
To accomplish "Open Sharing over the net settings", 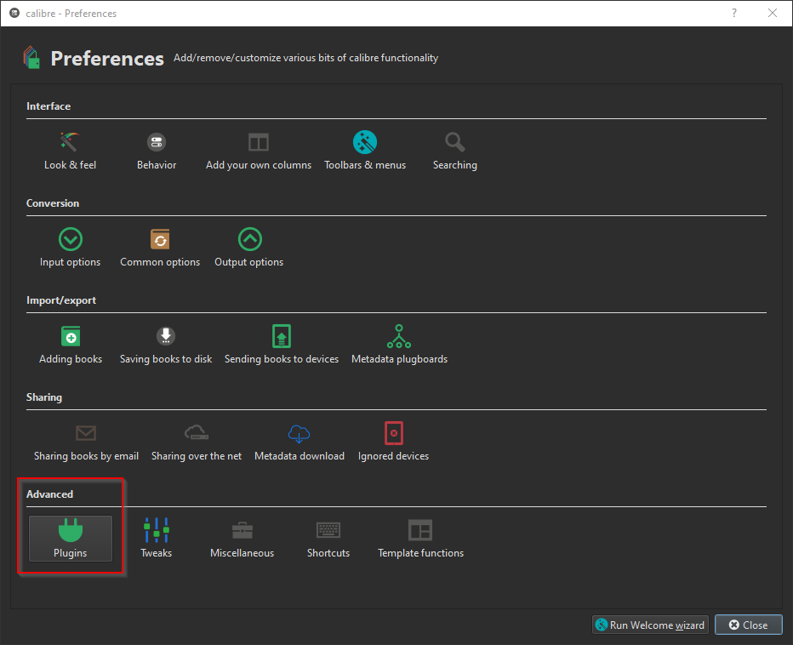I will (x=197, y=442).
